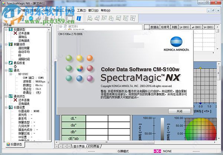Click the a*b* color circle chart
The height and width of the screenshot is (155, 223).
pyautogui.click(x=201, y=129)
